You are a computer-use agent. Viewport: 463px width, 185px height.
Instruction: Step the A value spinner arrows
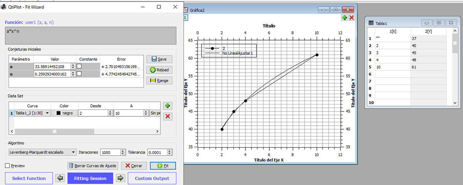coord(146,113)
